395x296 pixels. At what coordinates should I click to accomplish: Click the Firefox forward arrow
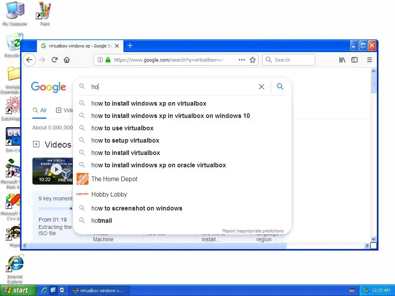coord(42,60)
